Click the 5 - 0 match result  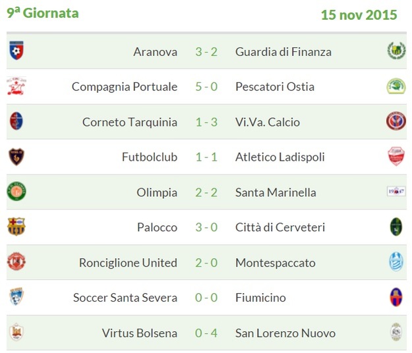tap(206, 86)
